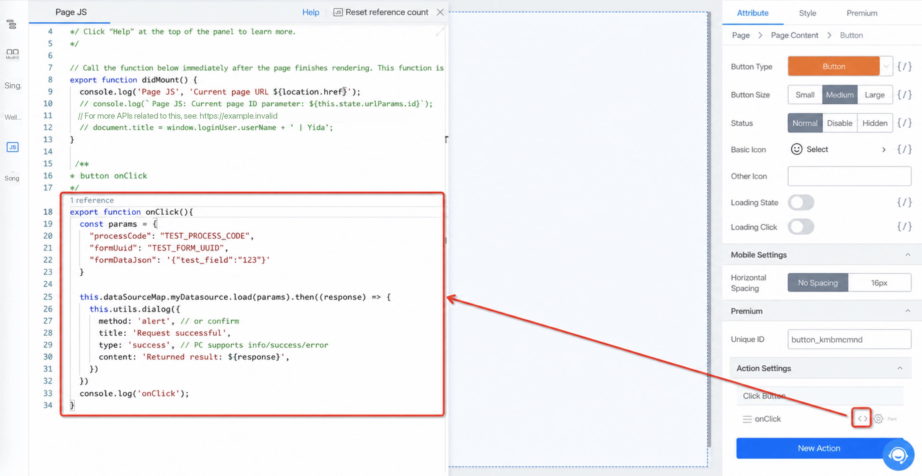Open the customer support chat bubble
Viewport: 922px width, 476px height.
(898, 455)
